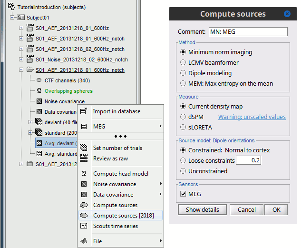
Task: Open the Warning: unscaled values link
Action: [252, 117]
